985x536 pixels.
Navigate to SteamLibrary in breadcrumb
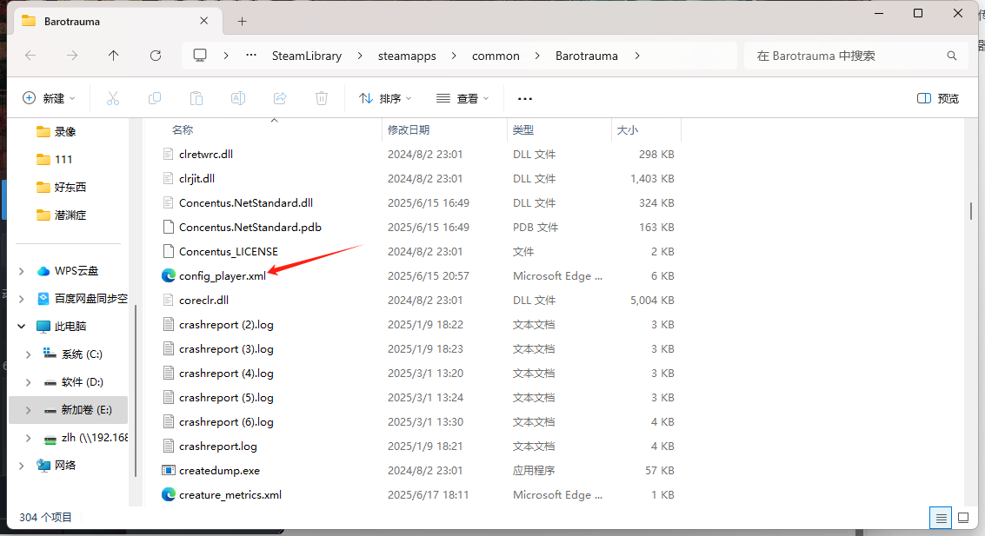pos(307,56)
